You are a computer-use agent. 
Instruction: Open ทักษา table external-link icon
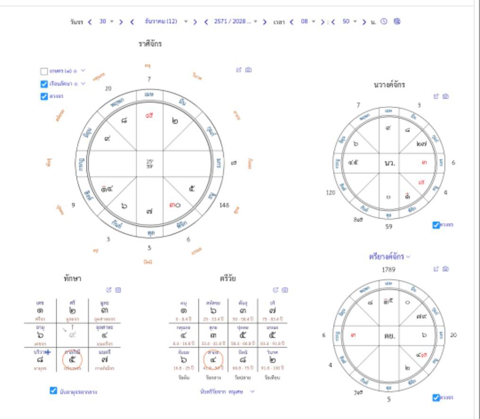coord(109,290)
